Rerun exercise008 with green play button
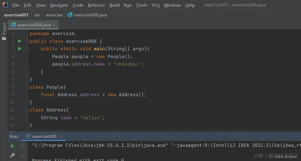 [x=13, y=146]
